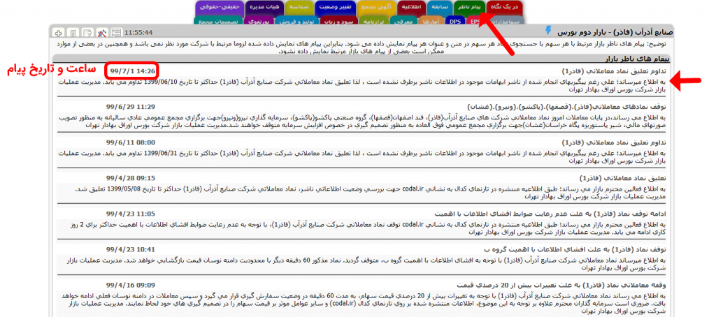This screenshot has width=716, height=317.
Task: Open the تصمیمات مجمع tab
Action: pyautogui.click(x=219, y=21)
